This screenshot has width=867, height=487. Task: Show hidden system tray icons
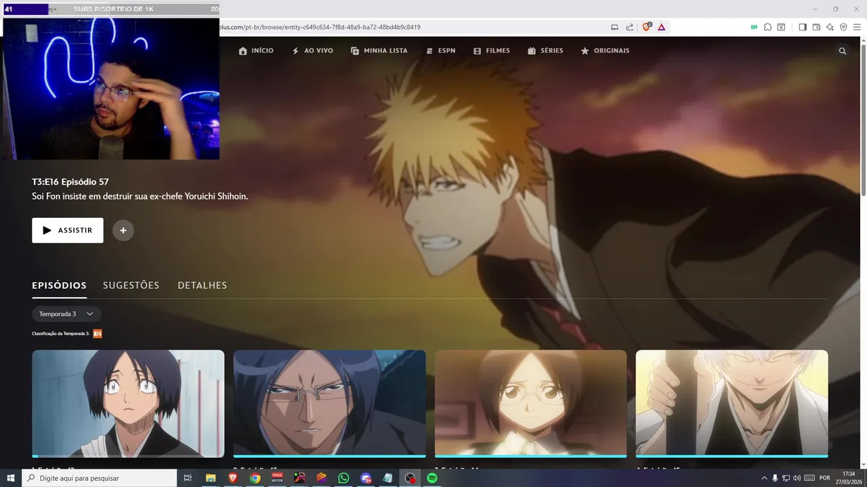[765, 478]
